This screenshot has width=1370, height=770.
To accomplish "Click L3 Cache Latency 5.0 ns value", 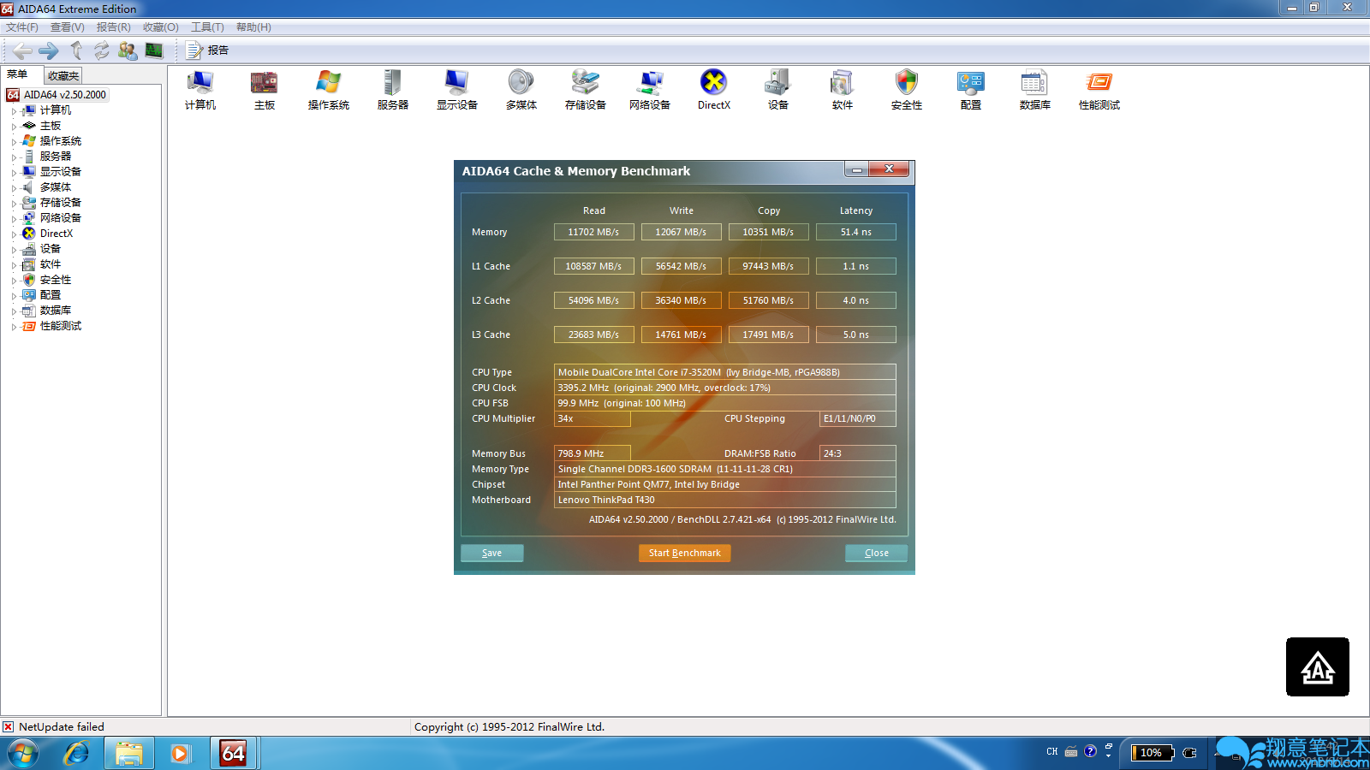I will 856,335.
